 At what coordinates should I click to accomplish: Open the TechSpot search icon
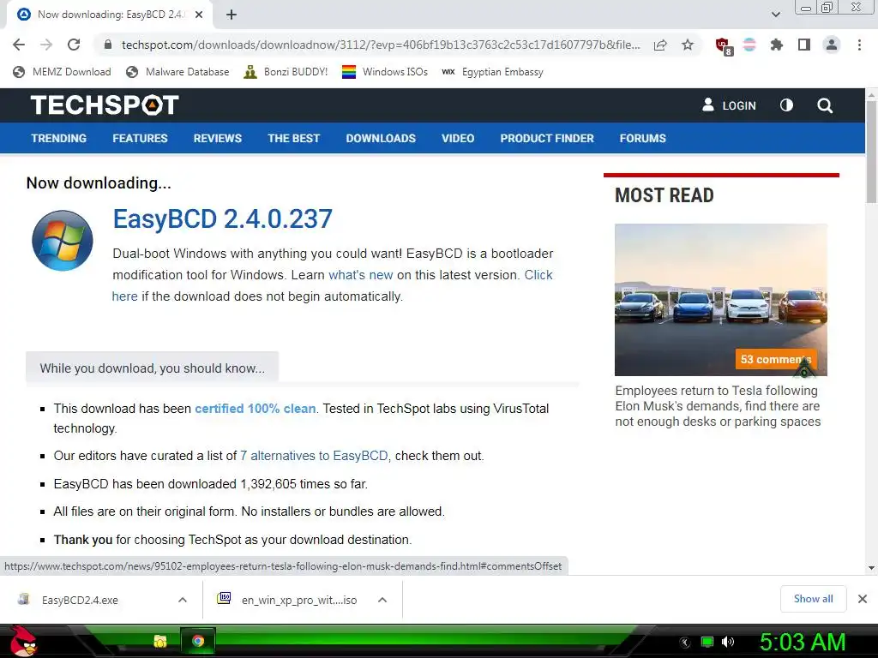(x=824, y=105)
